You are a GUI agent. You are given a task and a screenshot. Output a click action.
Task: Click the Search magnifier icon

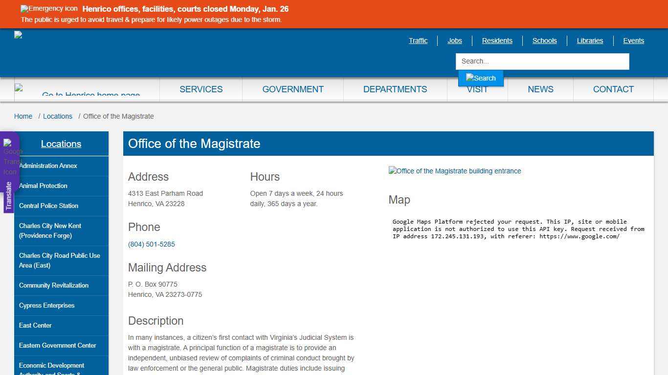[480, 78]
